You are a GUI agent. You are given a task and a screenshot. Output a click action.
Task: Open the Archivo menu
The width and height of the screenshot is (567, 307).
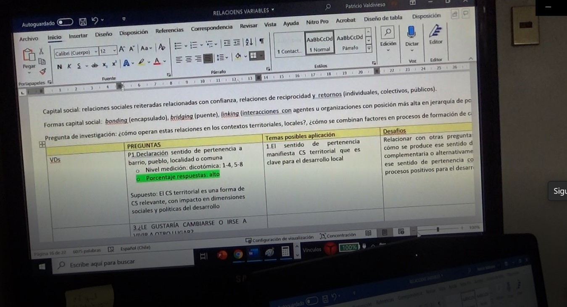[29, 39]
